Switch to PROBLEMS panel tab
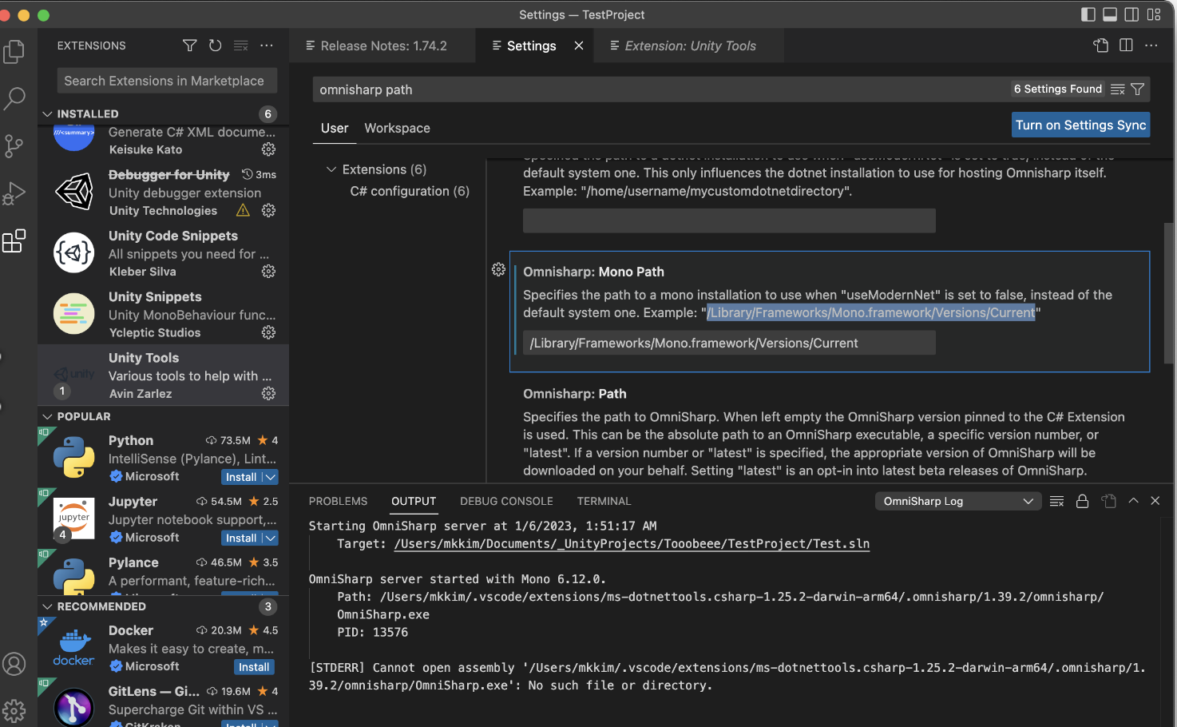Viewport: 1177px width, 727px height. 339,501
